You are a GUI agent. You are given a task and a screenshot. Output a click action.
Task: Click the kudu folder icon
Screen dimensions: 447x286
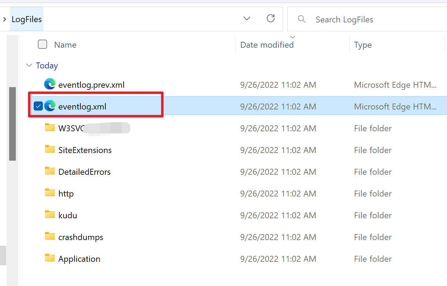pyautogui.click(x=50, y=215)
